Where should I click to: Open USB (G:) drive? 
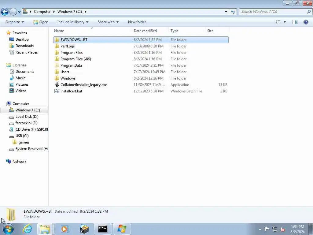click(22, 136)
